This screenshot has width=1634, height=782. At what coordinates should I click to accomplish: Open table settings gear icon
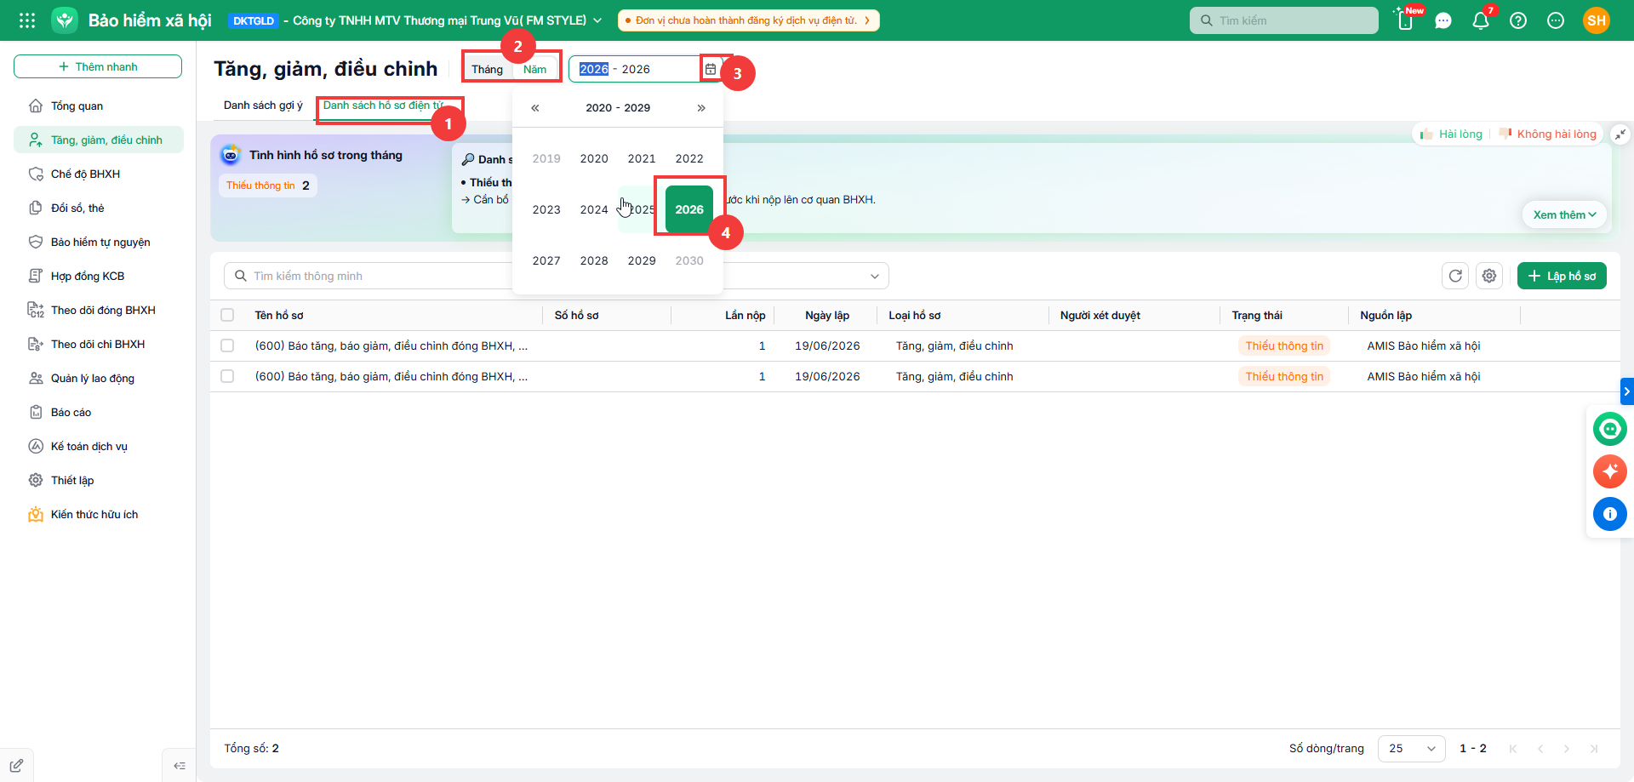(x=1489, y=276)
